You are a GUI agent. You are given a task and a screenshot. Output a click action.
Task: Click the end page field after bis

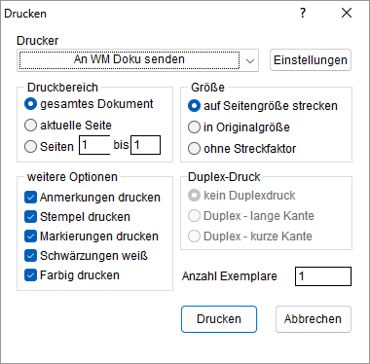(x=145, y=145)
